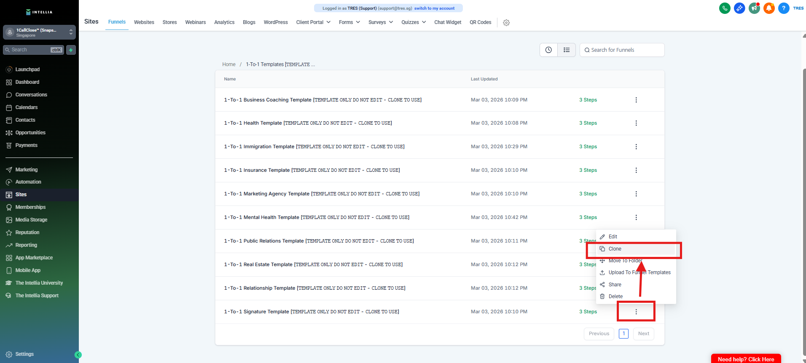Open the Automation icon
Viewport: 806px width, 363px height.
tap(9, 182)
